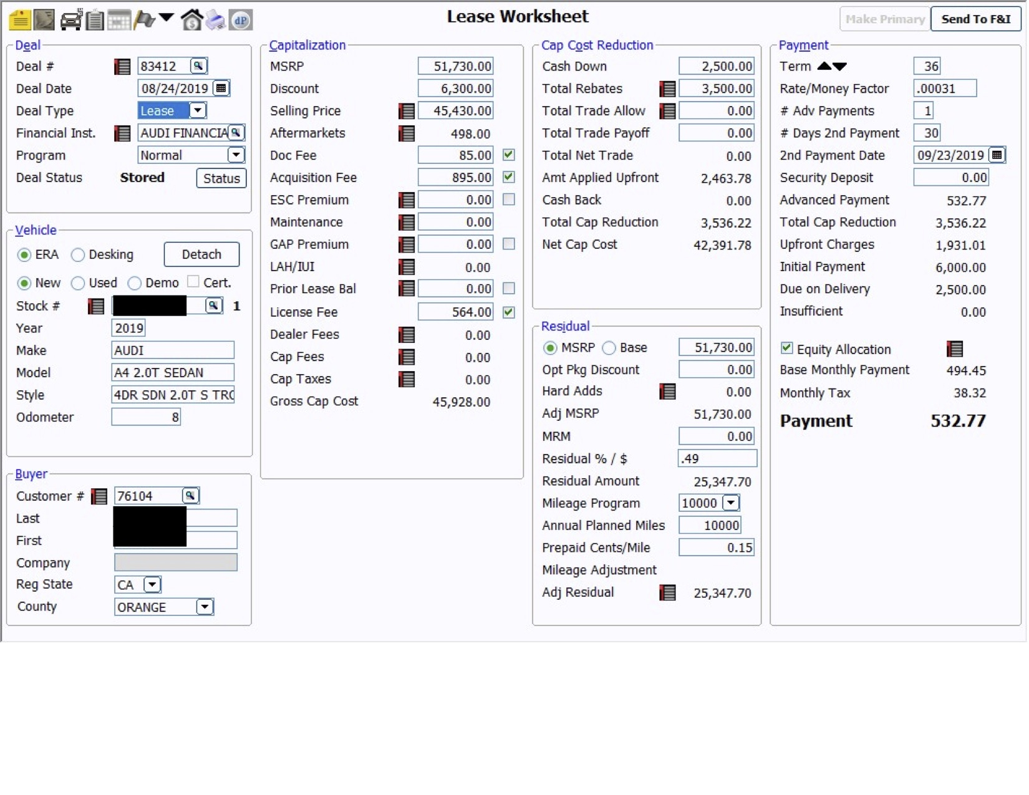1029x795 pixels.
Task: Search Customer # with magnifier icon
Action: pyautogui.click(x=190, y=496)
